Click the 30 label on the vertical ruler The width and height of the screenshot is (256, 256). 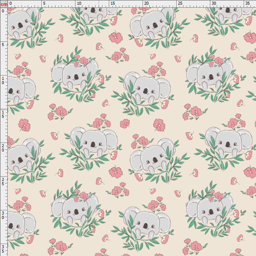(x=3, y=215)
